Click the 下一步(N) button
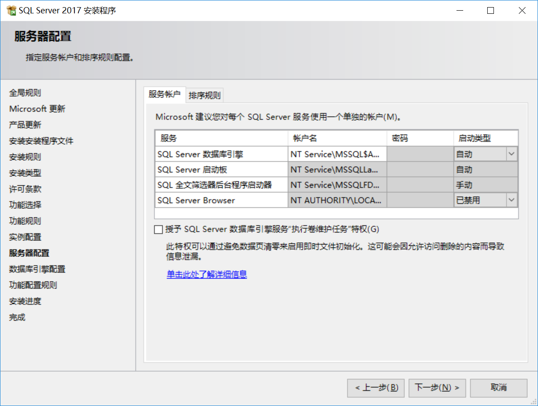 [437, 388]
